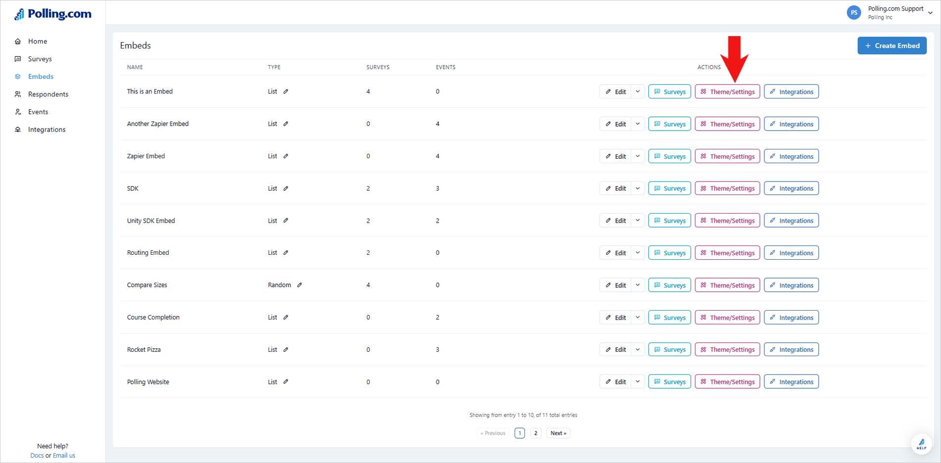Image resolution: width=941 pixels, height=463 pixels.
Task: Open the Home sidebar item
Action: [38, 41]
